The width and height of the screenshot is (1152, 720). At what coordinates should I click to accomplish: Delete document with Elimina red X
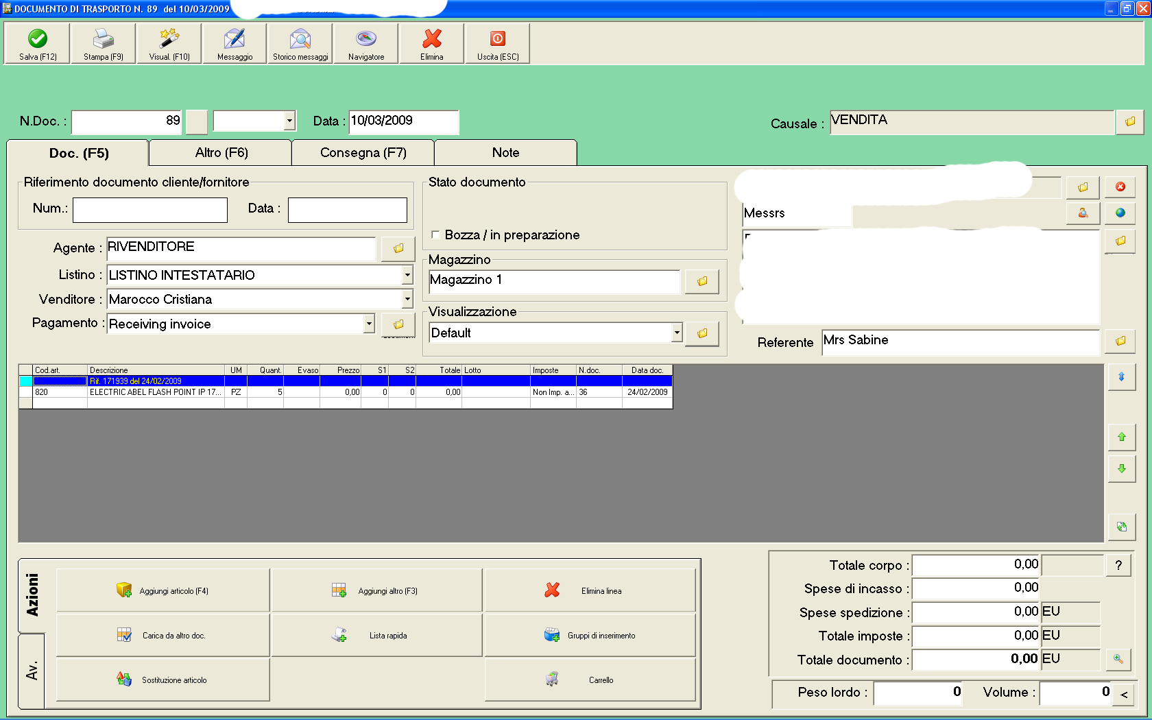pos(432,44)
